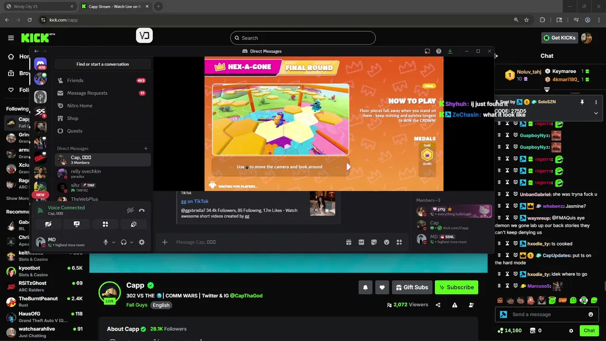This screenshot has height=341, width=606.
Task: Open TikTok embed thumbnail image
Action: pos(322,203)
